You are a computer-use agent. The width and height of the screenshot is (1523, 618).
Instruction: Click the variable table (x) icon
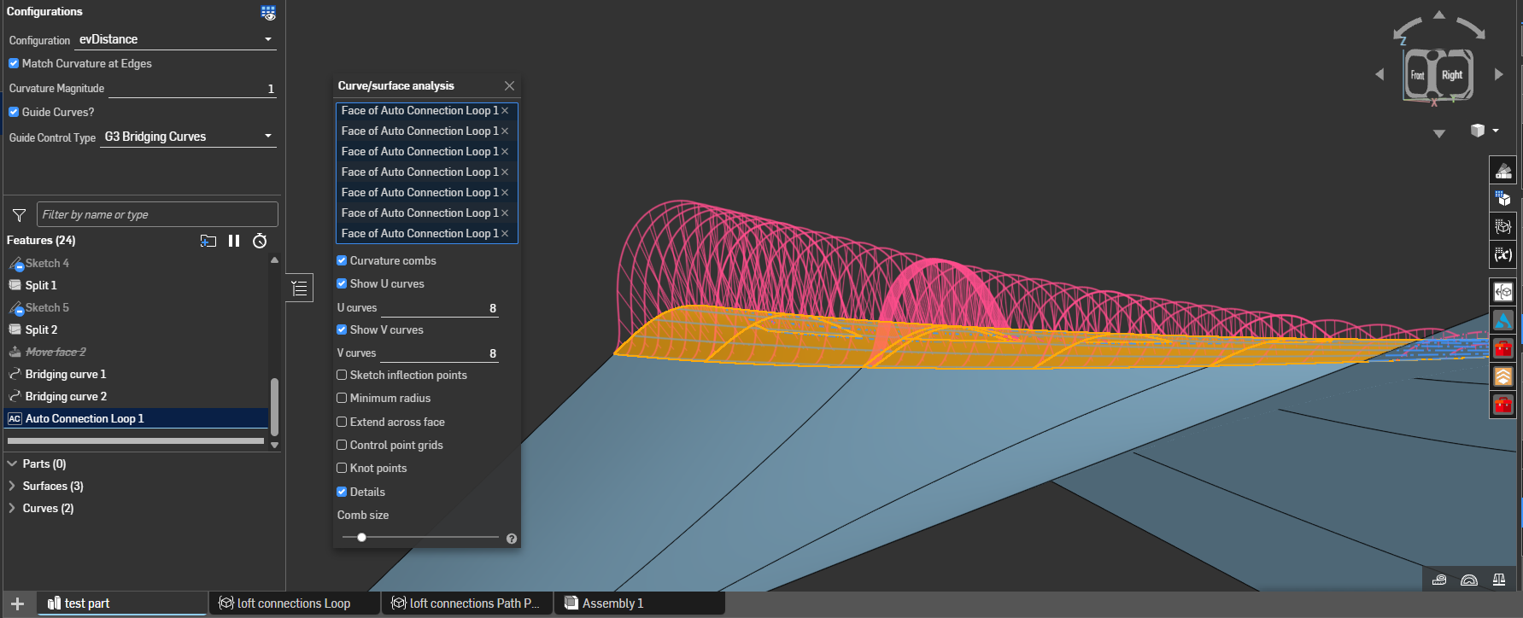[1502, 254]
